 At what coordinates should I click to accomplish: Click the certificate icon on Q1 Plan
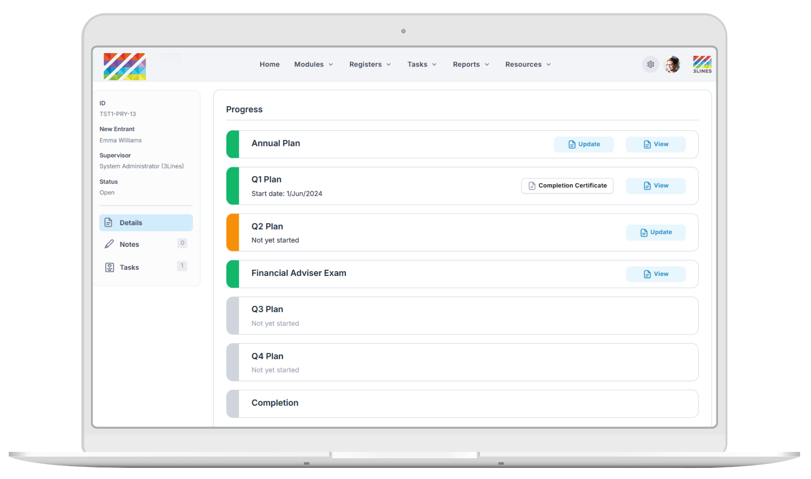click(532, 186)
